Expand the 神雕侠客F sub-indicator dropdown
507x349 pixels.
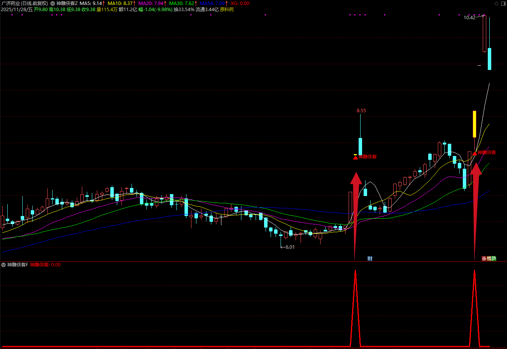[x=3, y=265]
